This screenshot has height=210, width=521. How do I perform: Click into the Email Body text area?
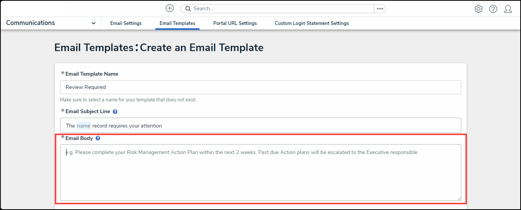coord(260,172)
